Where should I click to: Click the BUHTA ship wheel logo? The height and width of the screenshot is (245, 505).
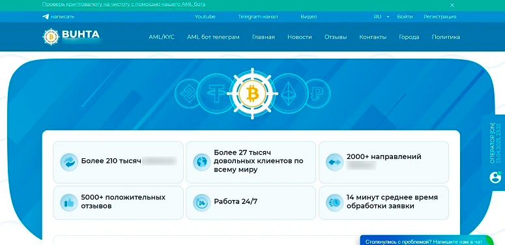[x=51, y=36]
